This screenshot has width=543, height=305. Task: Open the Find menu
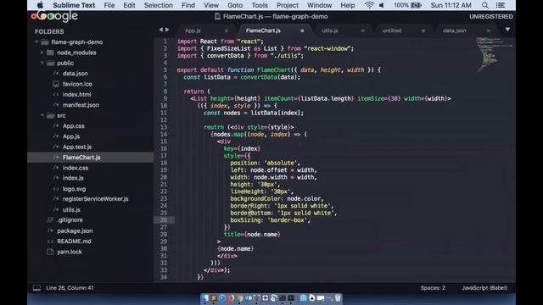click(x=188, y=5)
